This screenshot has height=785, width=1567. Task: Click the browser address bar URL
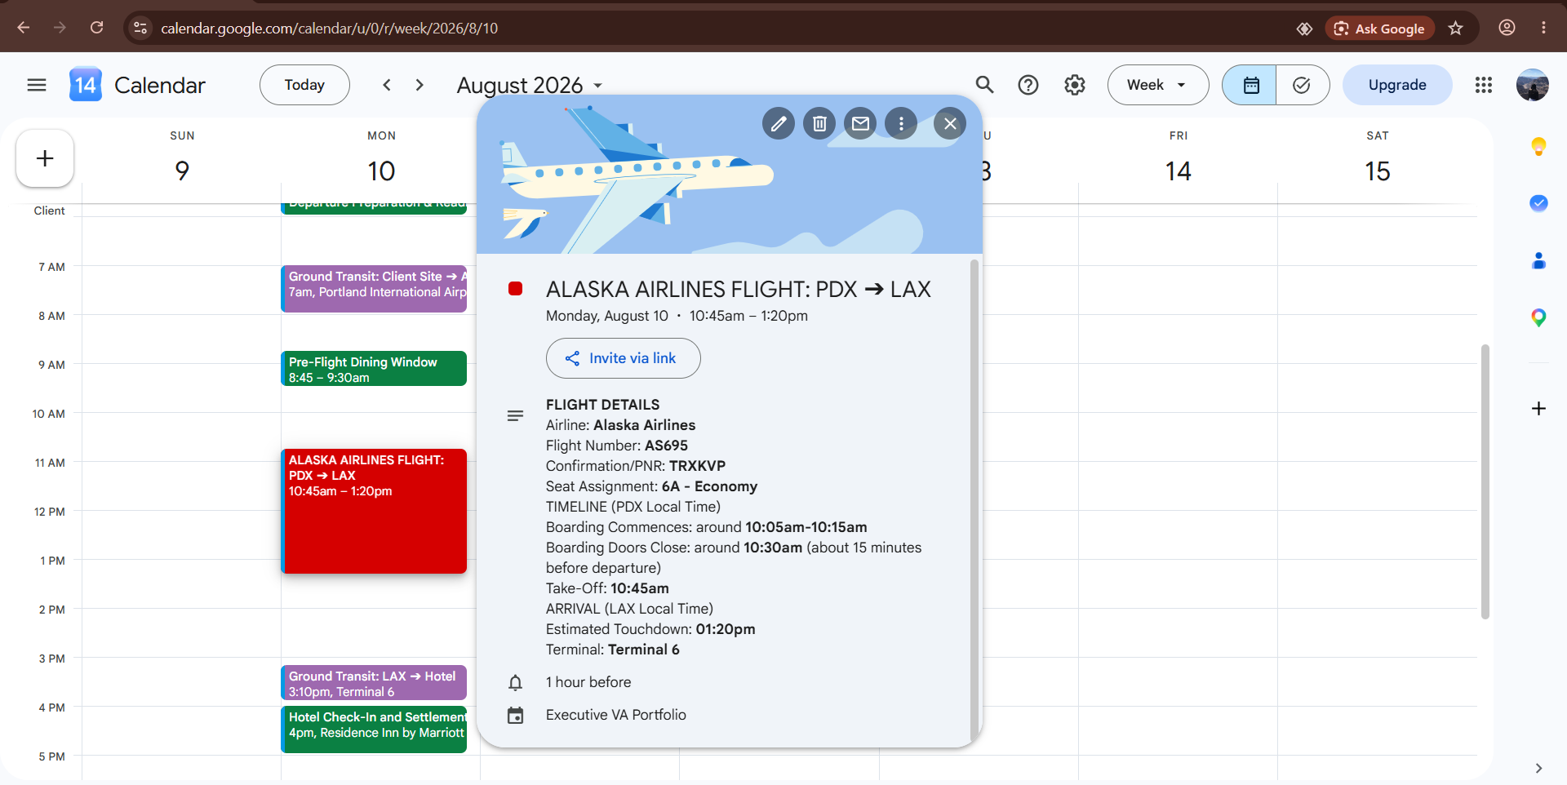[329, 29]
